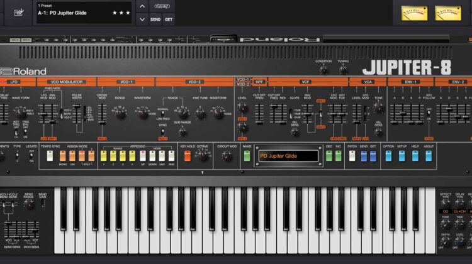This screenshot has height=264, width=472.
Task: Set arpeggio RANGE to 2
Action: (x=113, y=156)
